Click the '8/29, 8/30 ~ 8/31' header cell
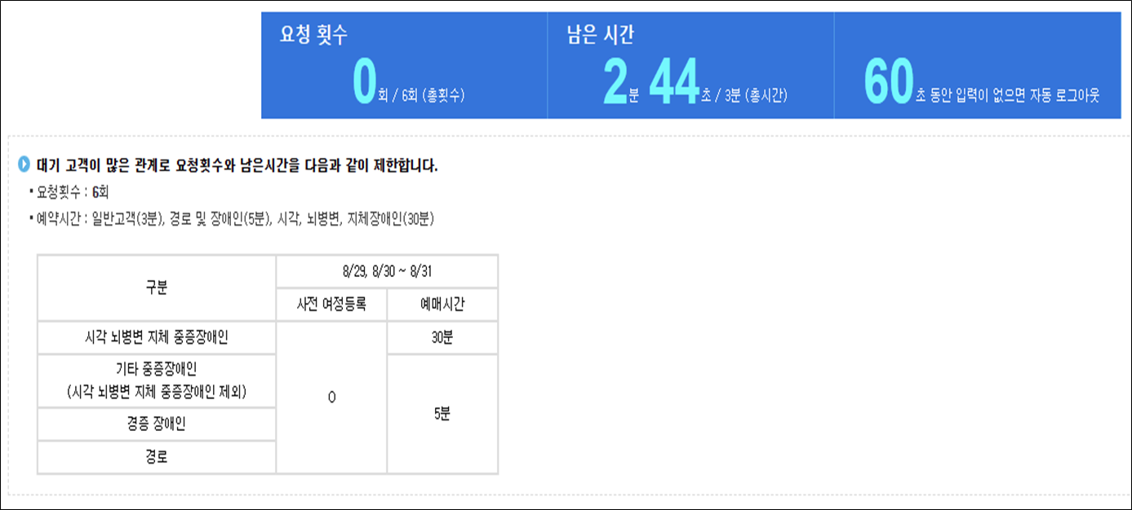 tap(387, 271)
